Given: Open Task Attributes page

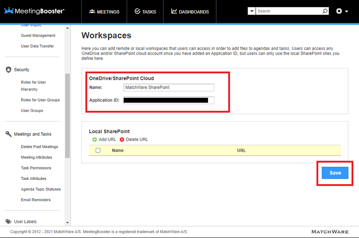Looking at the screenshot, I should pos(34,179).
